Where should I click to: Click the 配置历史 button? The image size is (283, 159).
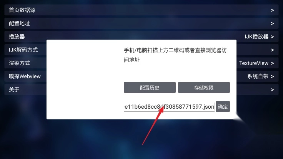(150, 88)
